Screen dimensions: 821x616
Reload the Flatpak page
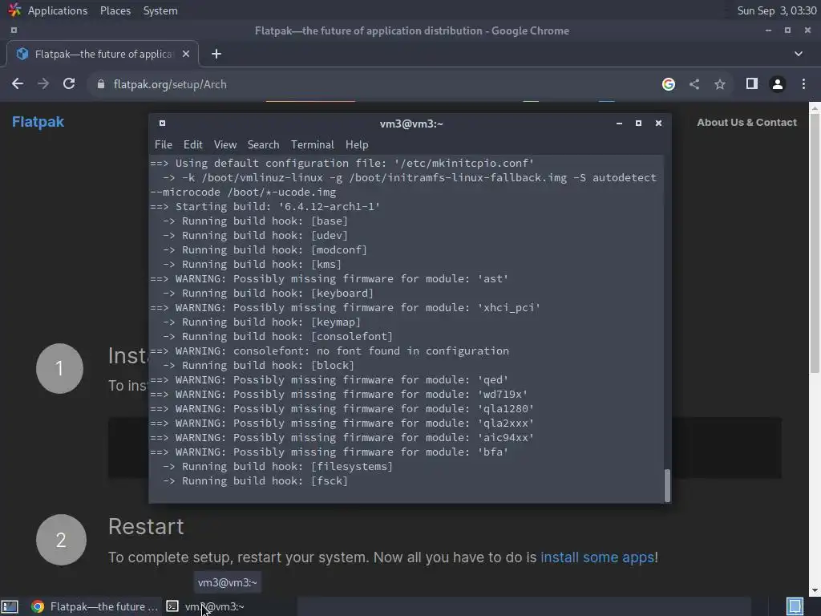tap(69, 83)
